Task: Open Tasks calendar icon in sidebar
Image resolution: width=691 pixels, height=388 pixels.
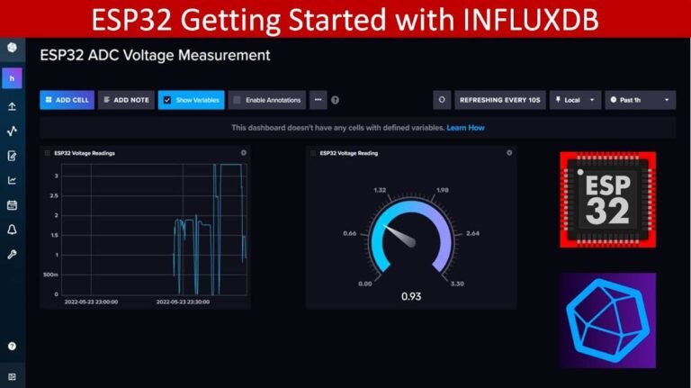Action: point(12,205)
